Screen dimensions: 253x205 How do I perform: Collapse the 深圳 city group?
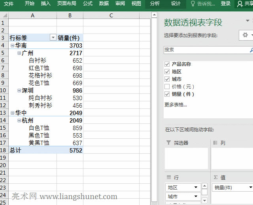(19, 91)
